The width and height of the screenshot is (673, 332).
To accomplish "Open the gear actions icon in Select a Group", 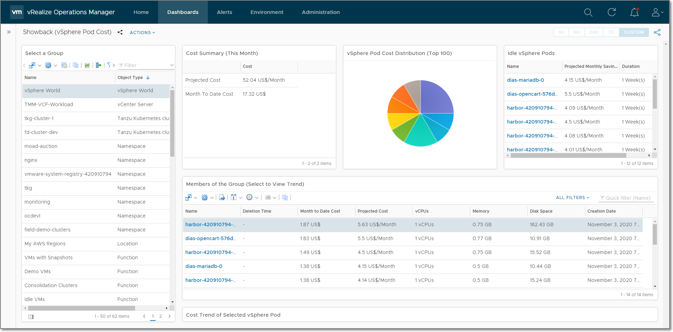I will 48,65.
